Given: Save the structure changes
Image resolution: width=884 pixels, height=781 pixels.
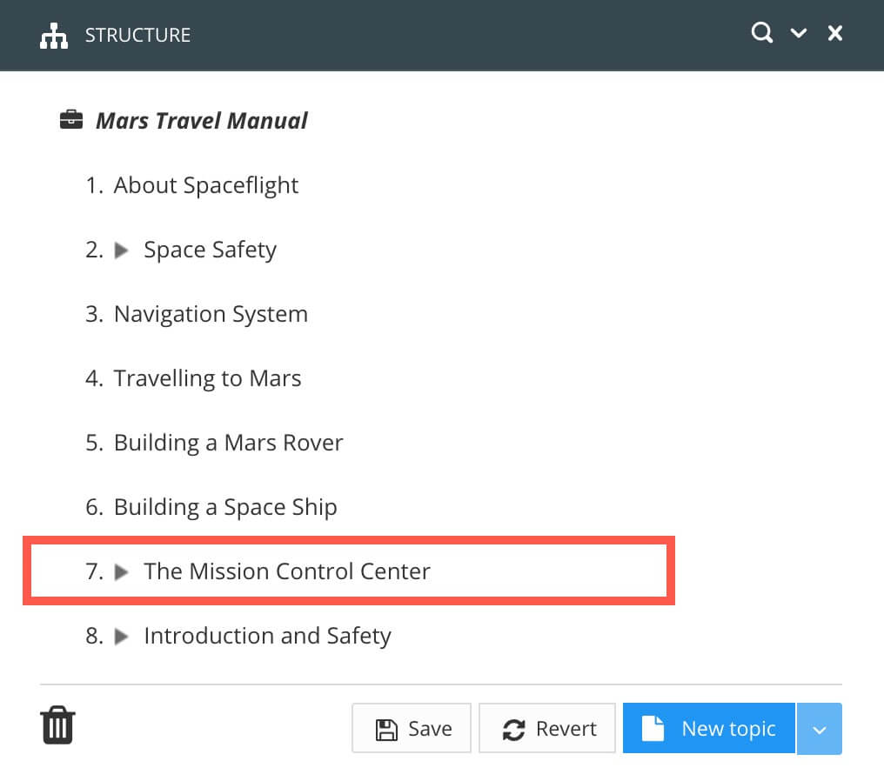Looking at the screenshot, I should [412, 728].
